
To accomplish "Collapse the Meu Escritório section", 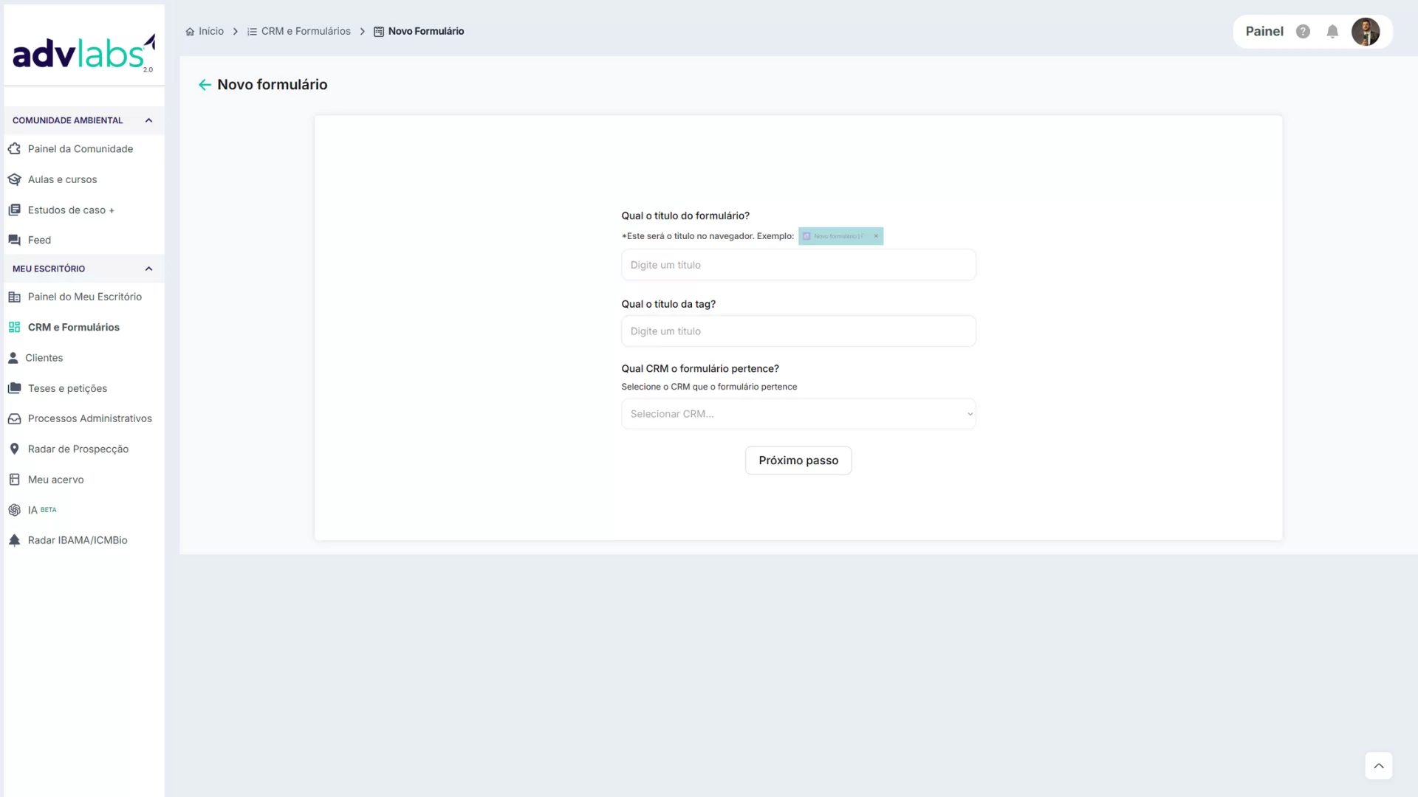I will coord(148,269).
